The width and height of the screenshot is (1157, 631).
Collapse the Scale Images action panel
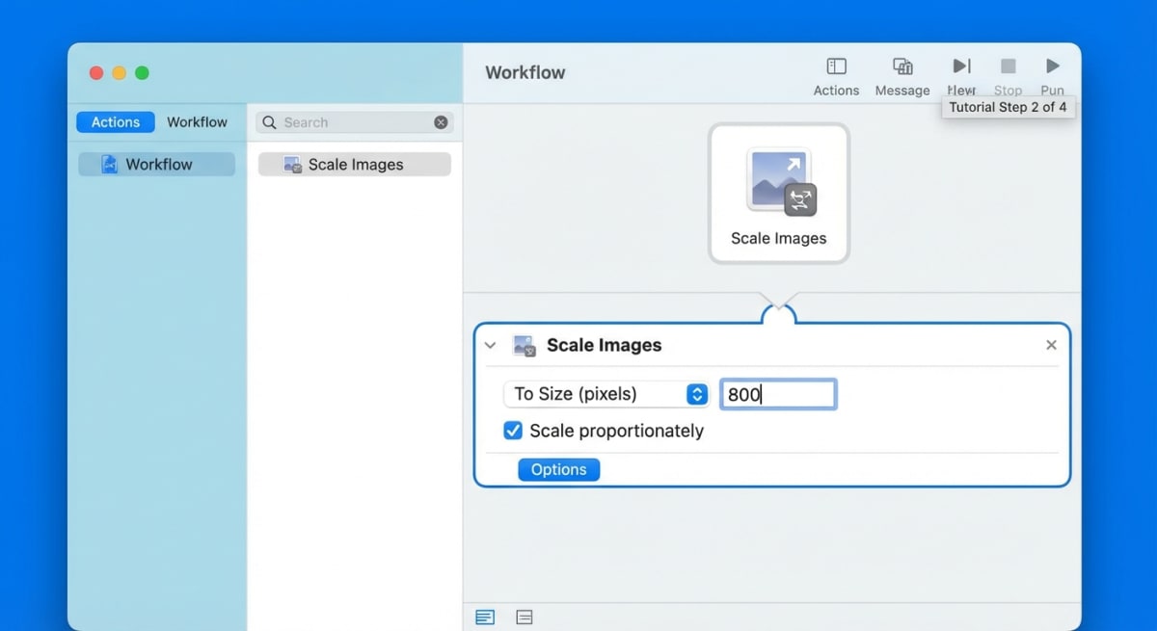point(490,345)
